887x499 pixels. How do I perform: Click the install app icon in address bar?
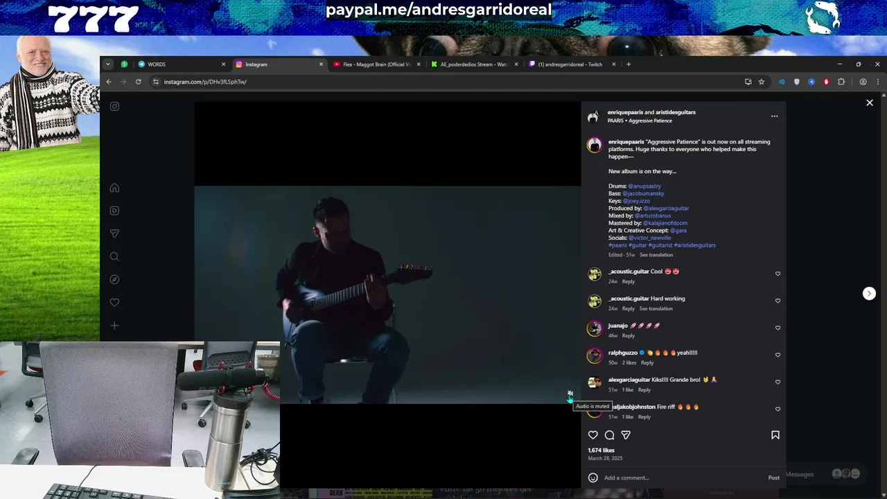click(x=748, y=82)
